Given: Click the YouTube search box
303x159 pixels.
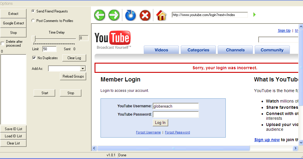Looking at the screenshot, I should coord(279,40).
